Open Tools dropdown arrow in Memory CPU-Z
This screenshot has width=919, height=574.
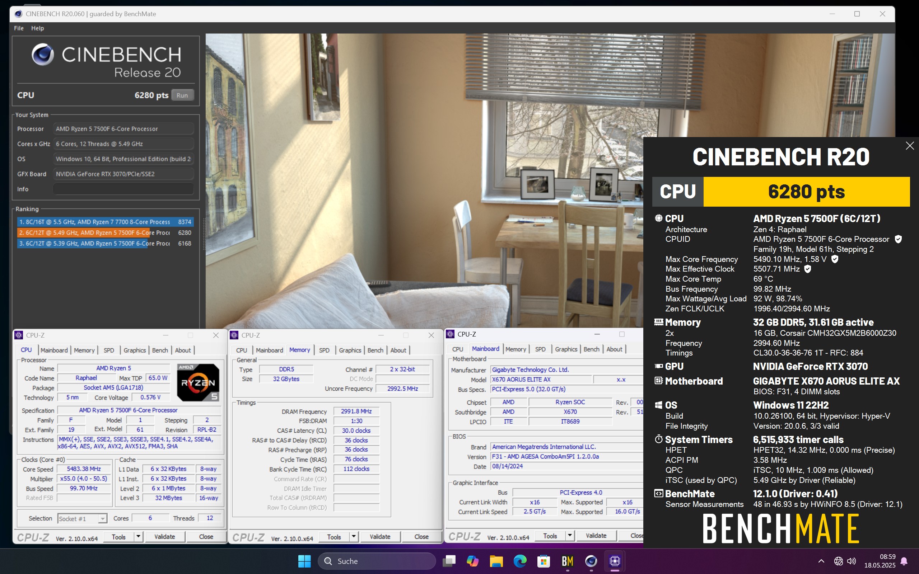click(354, 536)
